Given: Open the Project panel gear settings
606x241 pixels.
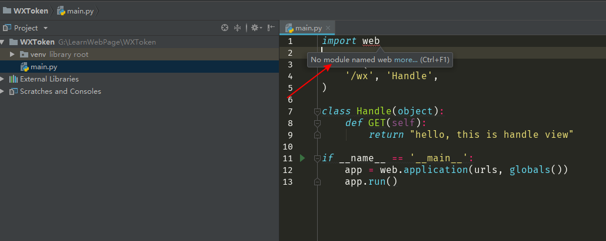Looking at the screenshot, I should (255, 28).
